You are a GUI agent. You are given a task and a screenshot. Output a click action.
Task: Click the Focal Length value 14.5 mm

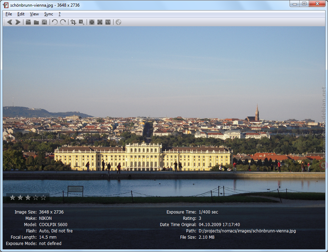pyautogui.click(x=48, y=237)
